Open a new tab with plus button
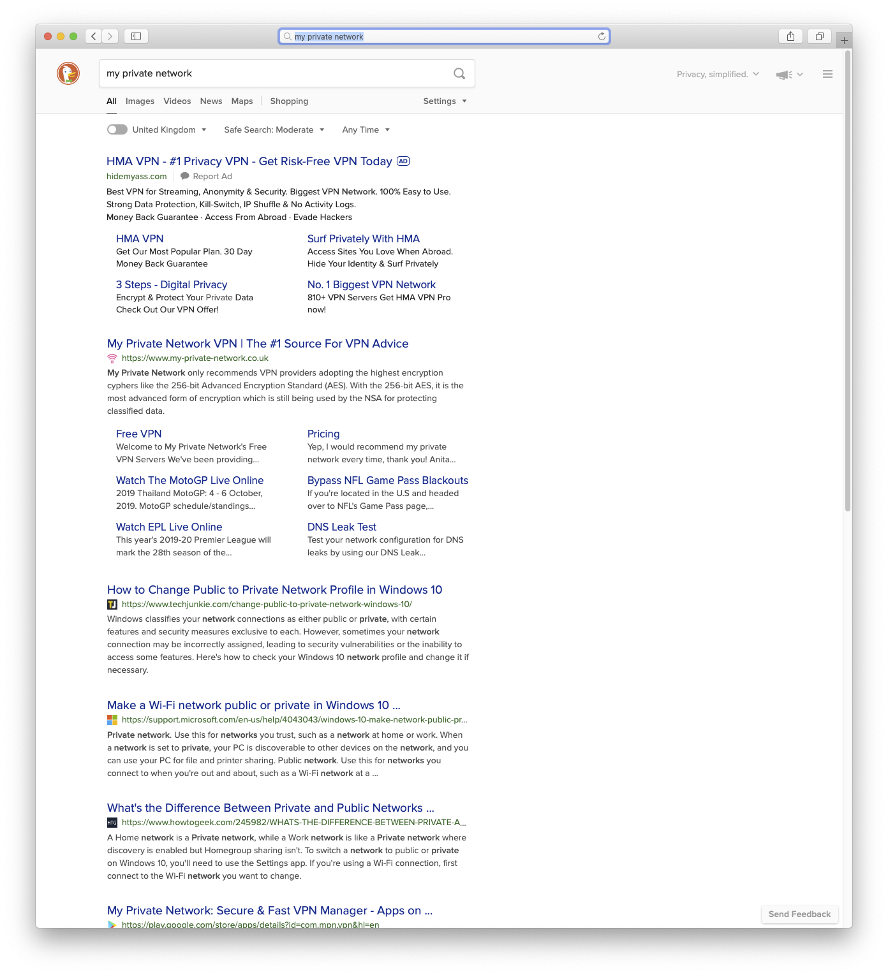Viewport: 888px width, 975px height. pyautogui.click(x=844, y=40)
